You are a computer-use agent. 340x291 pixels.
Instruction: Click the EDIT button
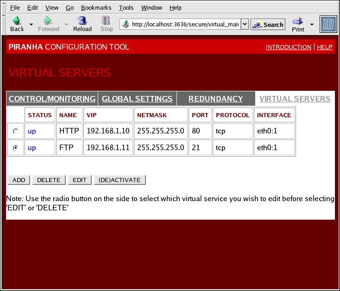(80, 180)
